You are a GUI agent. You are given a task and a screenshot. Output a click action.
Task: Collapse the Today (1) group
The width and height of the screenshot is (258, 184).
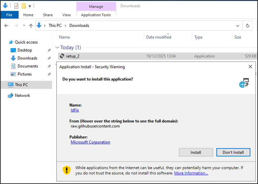click(x=57, y=47)
